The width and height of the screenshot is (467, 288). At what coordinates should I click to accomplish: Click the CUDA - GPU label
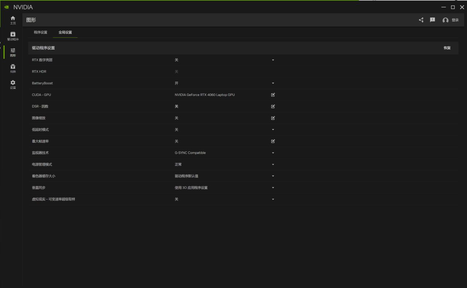pyautogui.click(x=41, y=95)
